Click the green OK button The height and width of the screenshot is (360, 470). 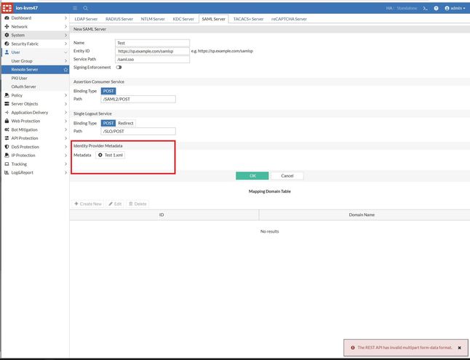(x=252, y=176)
